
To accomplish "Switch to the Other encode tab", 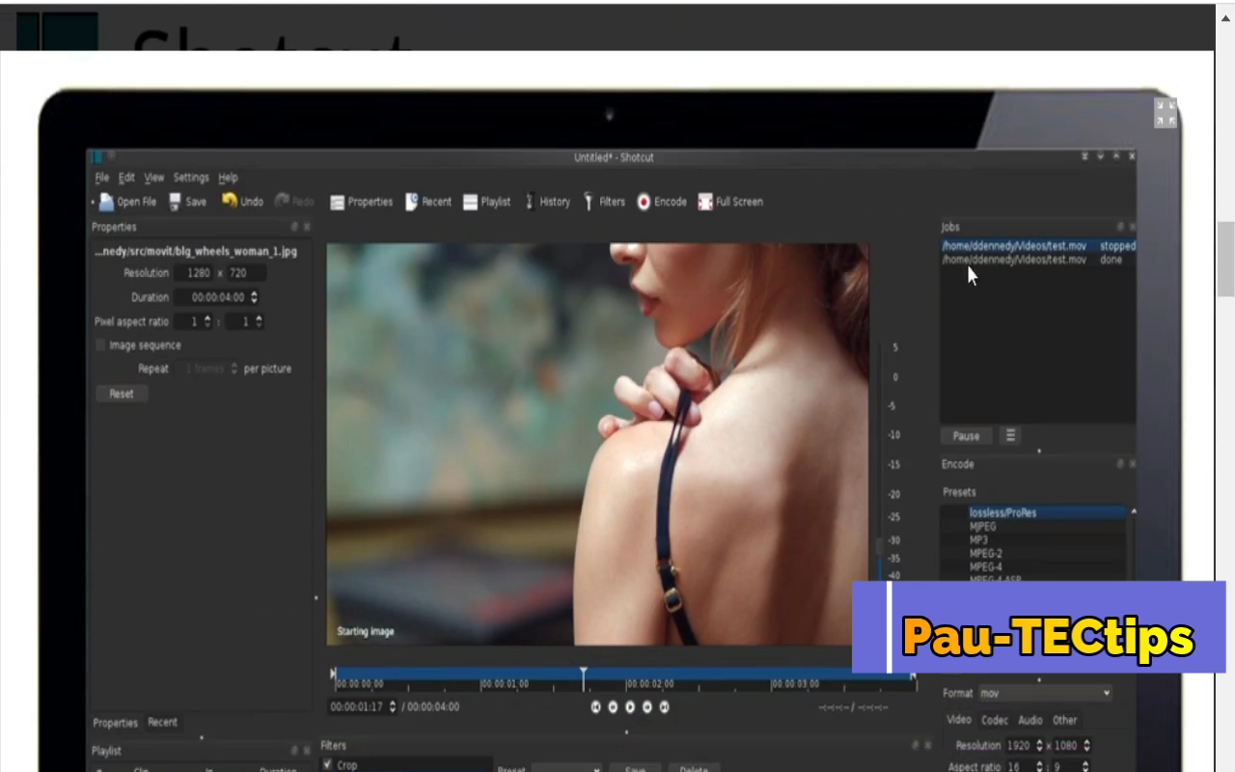I will tap(1065, 720).
